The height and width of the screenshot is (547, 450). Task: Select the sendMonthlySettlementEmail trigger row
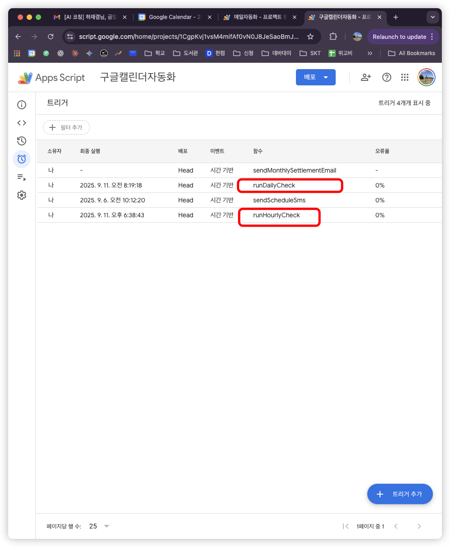(x=239, y=170)
